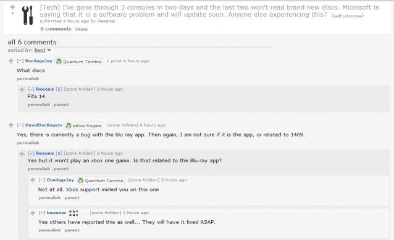Open permalink of 'What discs' comment

point(28,78)
